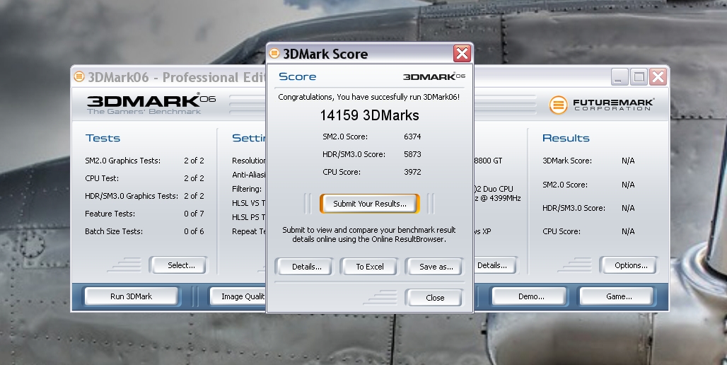Image resolution: width=727 pixels, height=365 pixels.
Task: Export the score with To Excel
Action: [370, 267]
